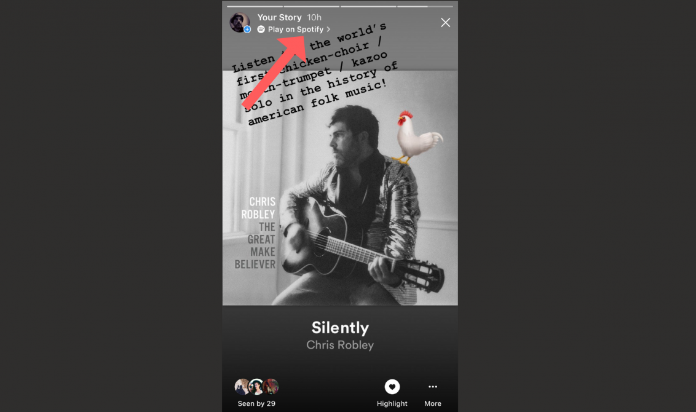This screenshot has width=696, height=412.
Task: Open the Your Story profile picture
Action: point(239,22)
